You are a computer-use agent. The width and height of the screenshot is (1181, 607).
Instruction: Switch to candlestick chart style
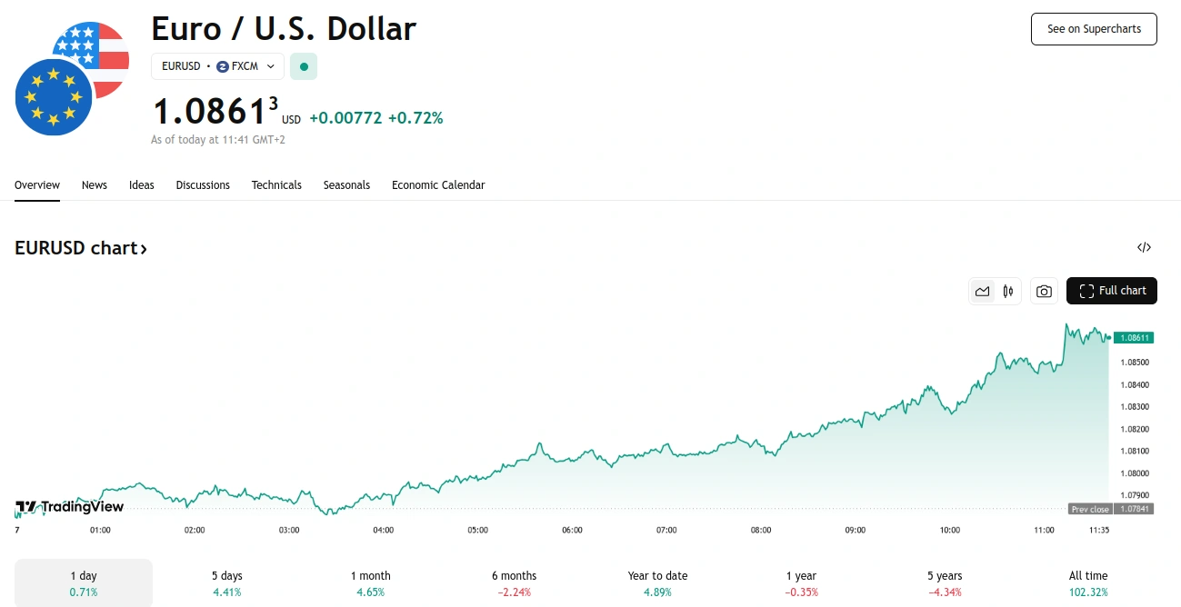(x=1008, y=291)
